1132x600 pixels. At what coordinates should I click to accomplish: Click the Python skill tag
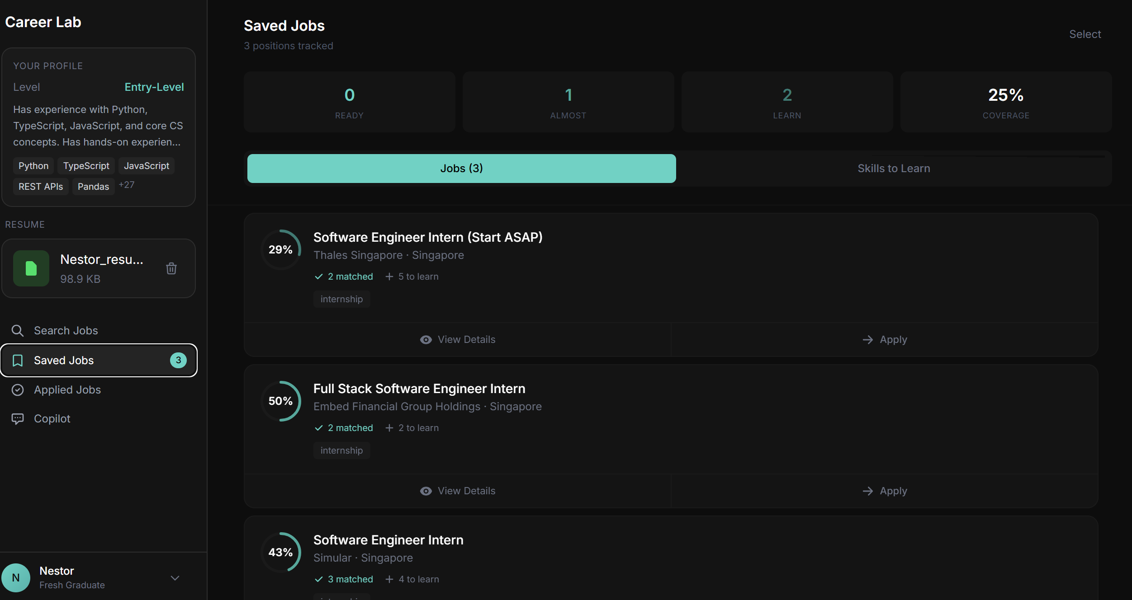click(33, 166)
